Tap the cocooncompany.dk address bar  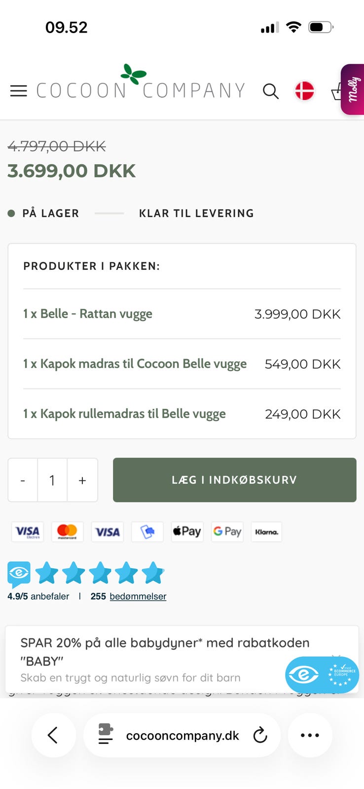(x=182, y=735)
